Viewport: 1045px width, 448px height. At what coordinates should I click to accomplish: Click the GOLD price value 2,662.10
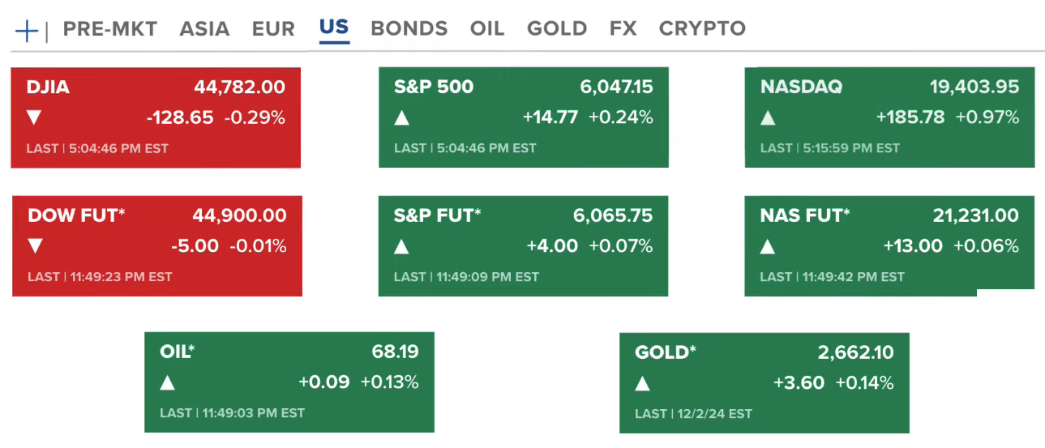point(855,352)
